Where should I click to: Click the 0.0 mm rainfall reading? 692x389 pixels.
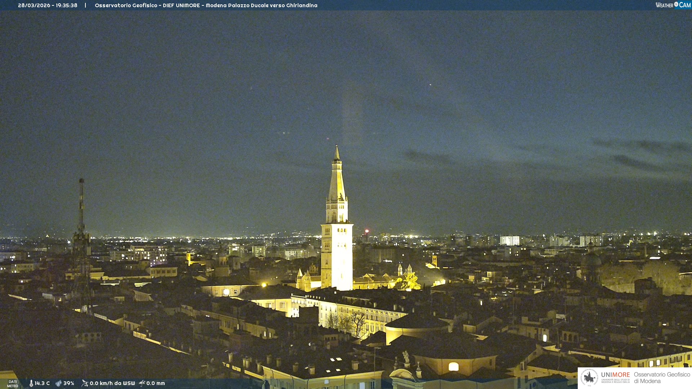click(x=155, y=383)
